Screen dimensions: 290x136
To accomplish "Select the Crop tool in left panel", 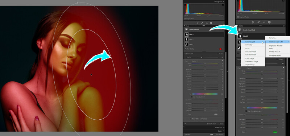I will click(x=198, y=23).
